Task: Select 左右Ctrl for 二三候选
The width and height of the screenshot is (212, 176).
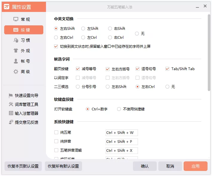Action: (x=138, y=87)
